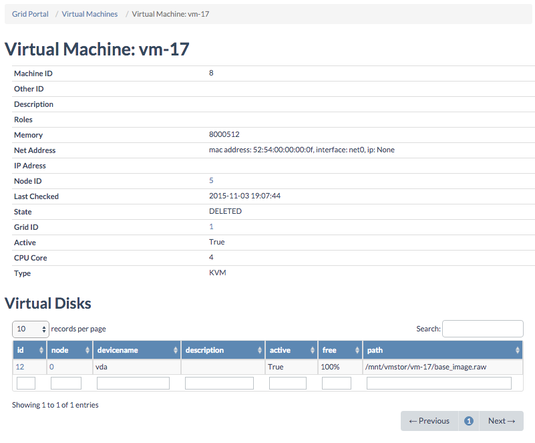Sort disks by free column arrows

pyautogui.click(x=357, y=350)
